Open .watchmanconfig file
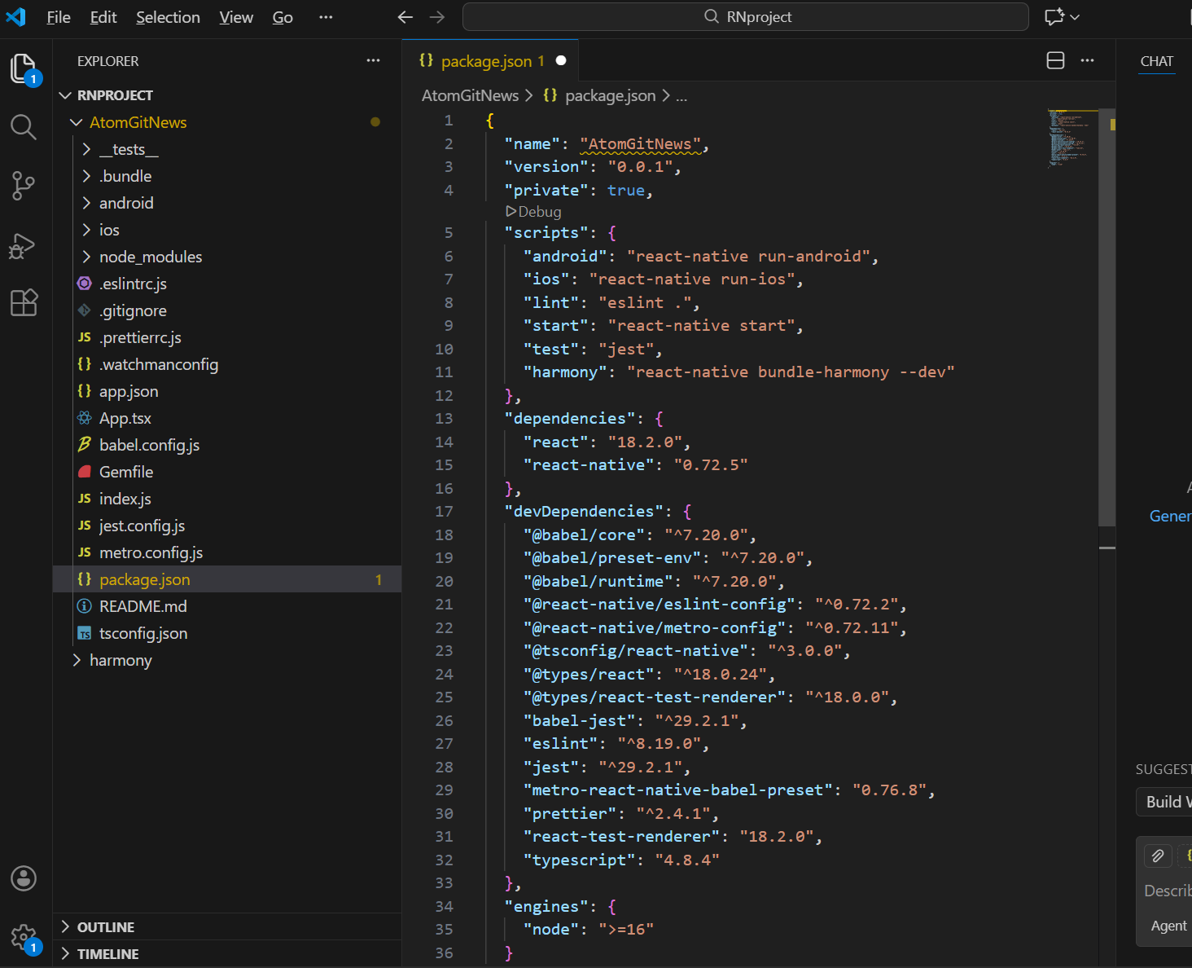The height and width of the screenshot is (968, 1192). click(x=227, y=364)
